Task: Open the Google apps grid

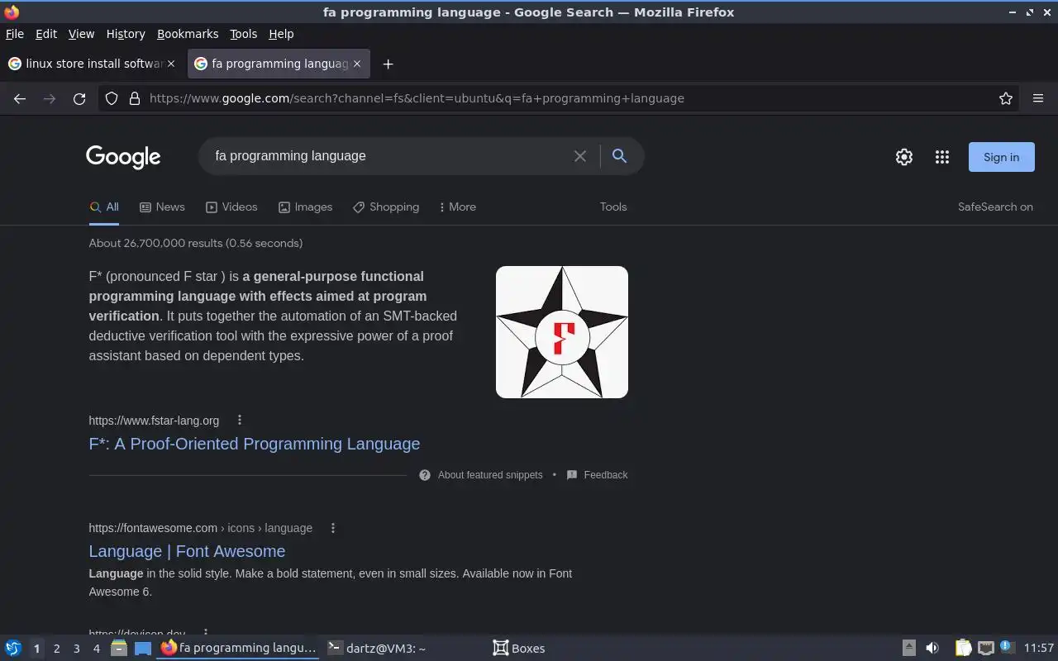Action: (942, 157)
